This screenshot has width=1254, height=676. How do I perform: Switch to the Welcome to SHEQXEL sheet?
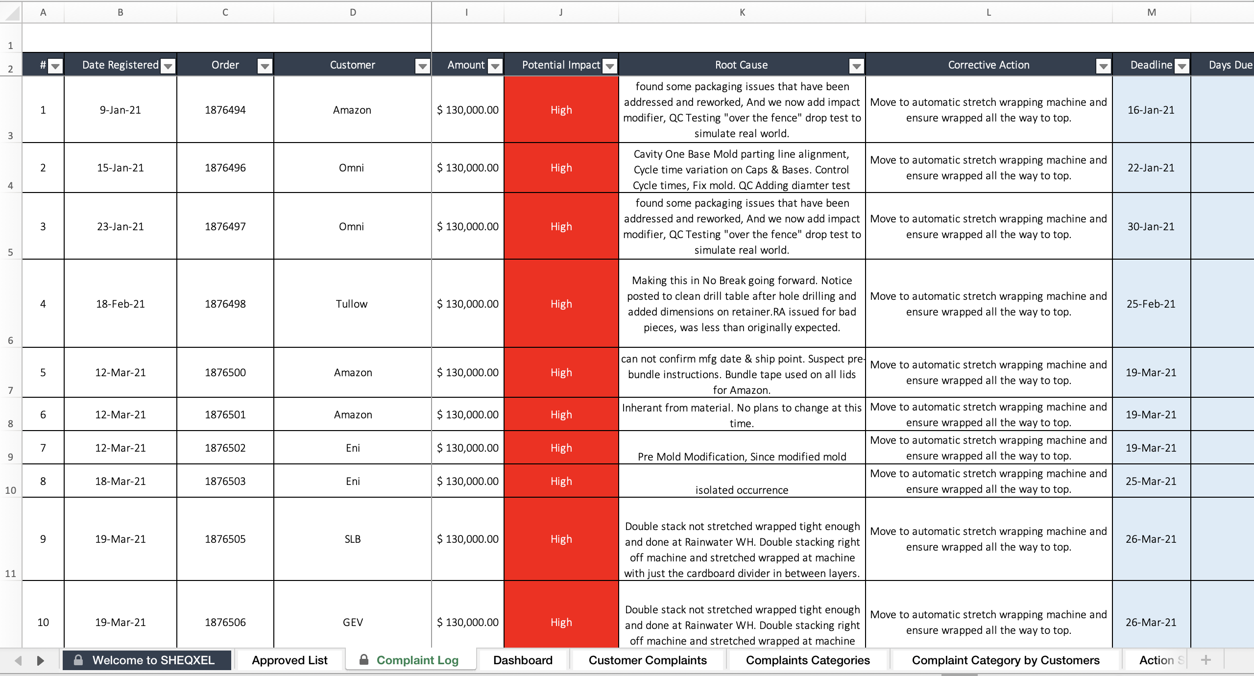coord(147,660)
